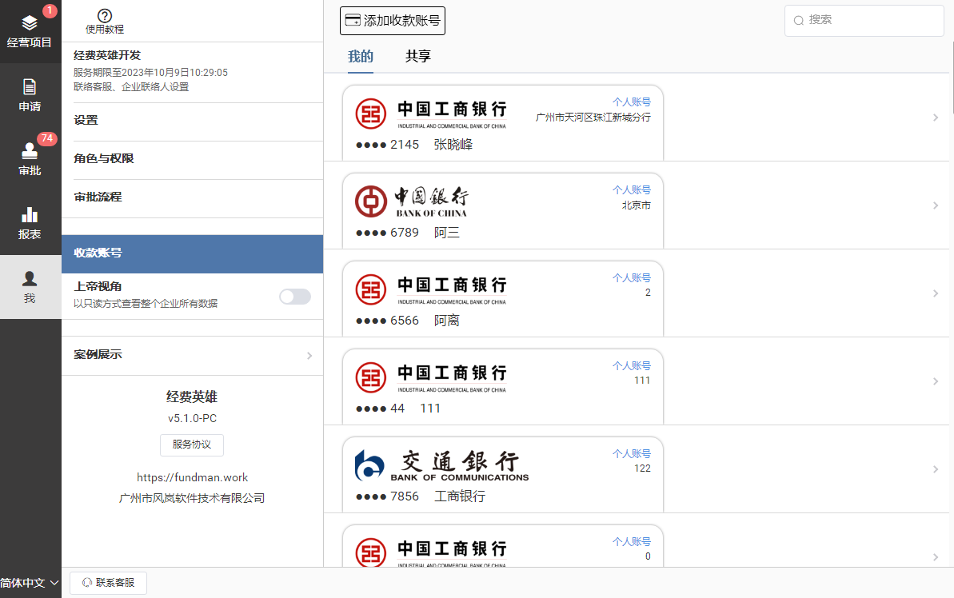Click the 经费英雄 app name text
The height and width of the screenshot is (598, 954).
[x=192, y=397]
